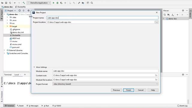The height and width of the screenshot is (108, 192).
Task: Expand the target folder chevron
Action: 7,26
